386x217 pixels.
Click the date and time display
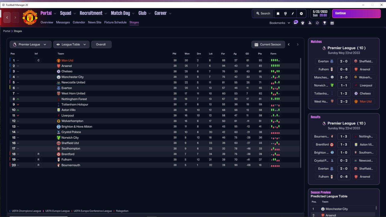click(320, 14)
